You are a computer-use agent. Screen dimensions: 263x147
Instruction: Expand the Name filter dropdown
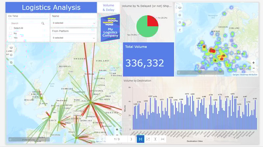[x=74, y=23]
